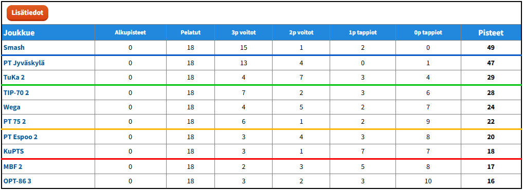The width and height of the screenshot is (523, 190).
Task: Select the PT Espoo 2 team link
Action: coord(23,137)
